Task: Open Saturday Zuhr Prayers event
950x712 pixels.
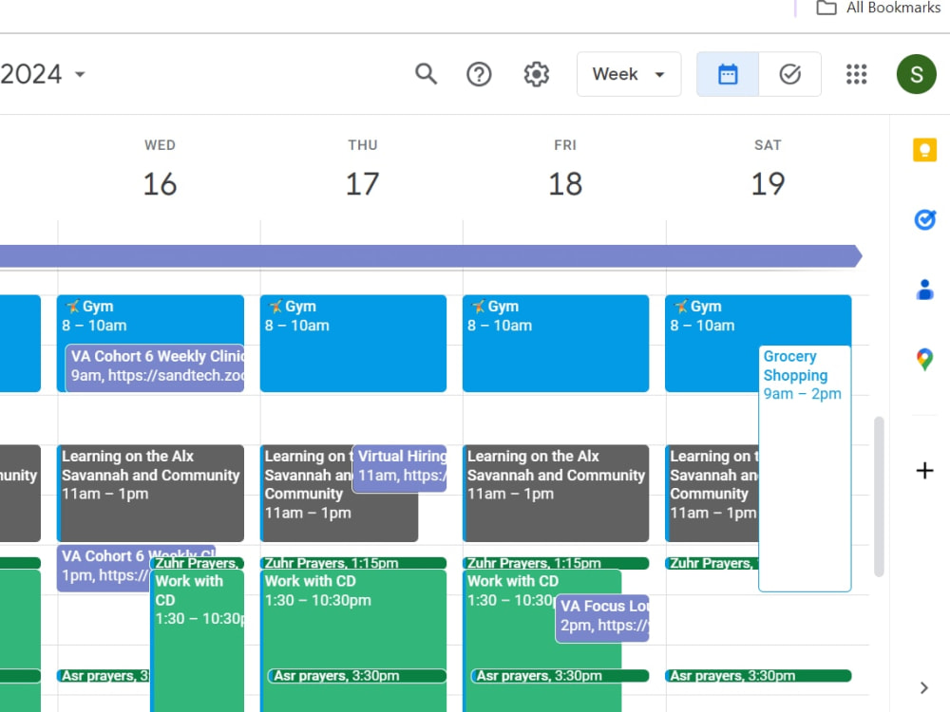Action: [x=712, y=563]
